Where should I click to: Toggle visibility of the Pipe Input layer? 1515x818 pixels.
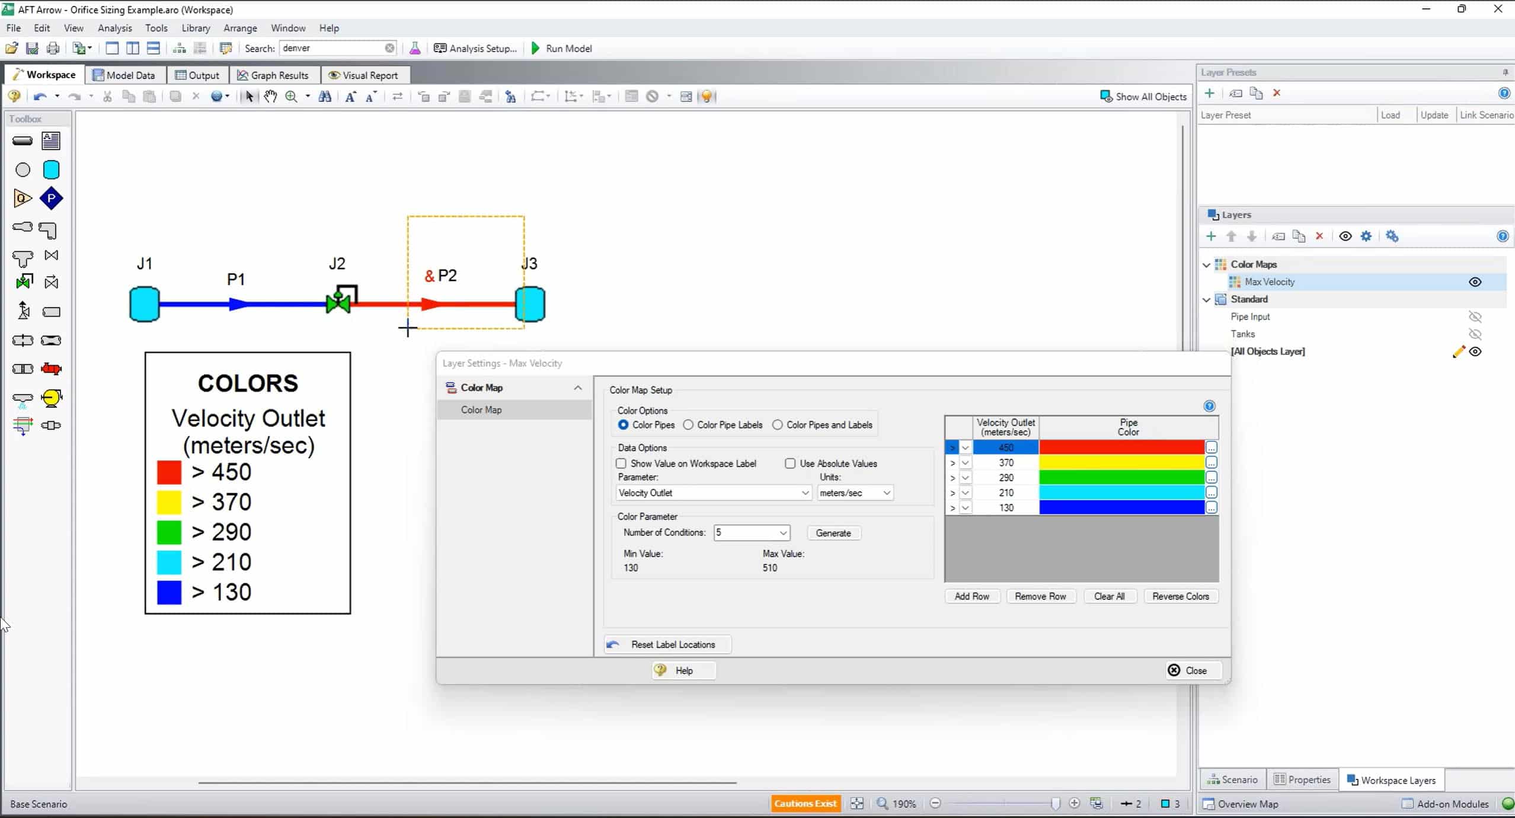tap(1475, 317)
